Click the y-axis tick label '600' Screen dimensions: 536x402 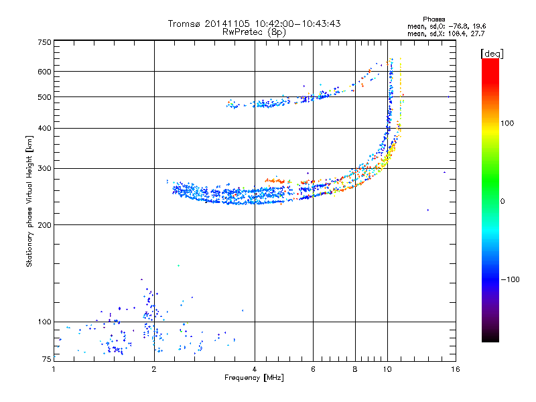click(x=45, y=72)
